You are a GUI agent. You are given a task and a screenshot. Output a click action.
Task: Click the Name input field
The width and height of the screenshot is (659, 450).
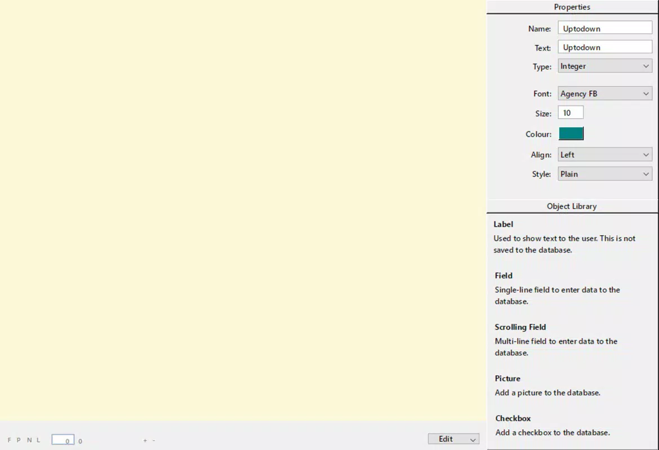click(x=605, y=28)
